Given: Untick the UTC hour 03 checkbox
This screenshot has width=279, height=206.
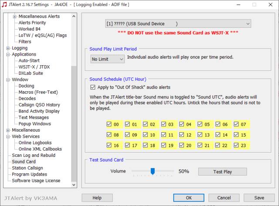Looking at the screenshot, I should click(164, 124).
